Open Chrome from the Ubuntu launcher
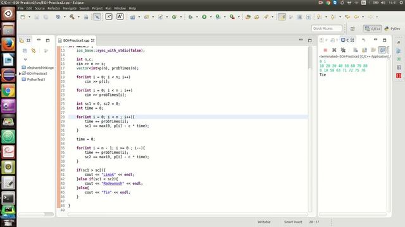Screen dimensions: 405x227 coord(8,91)
